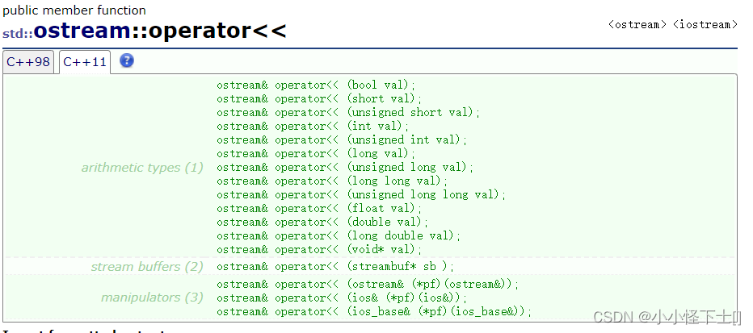Click the '(unsigned int val)' overload line
Image resolution: width=753 pixels, height=333 pixels.
pyautogui.click(x=342, y=140)
